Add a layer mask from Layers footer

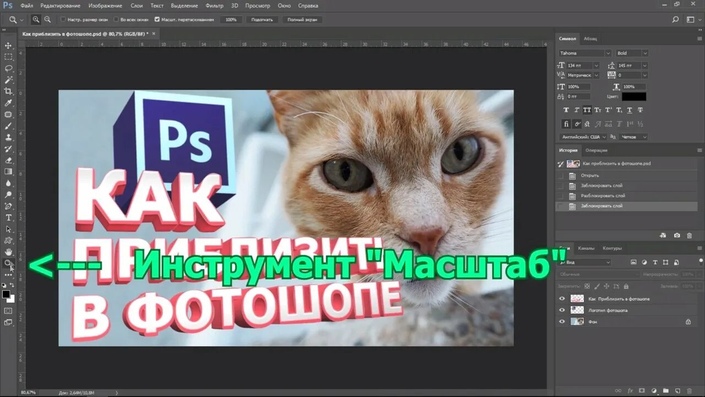tap(642, 391)
